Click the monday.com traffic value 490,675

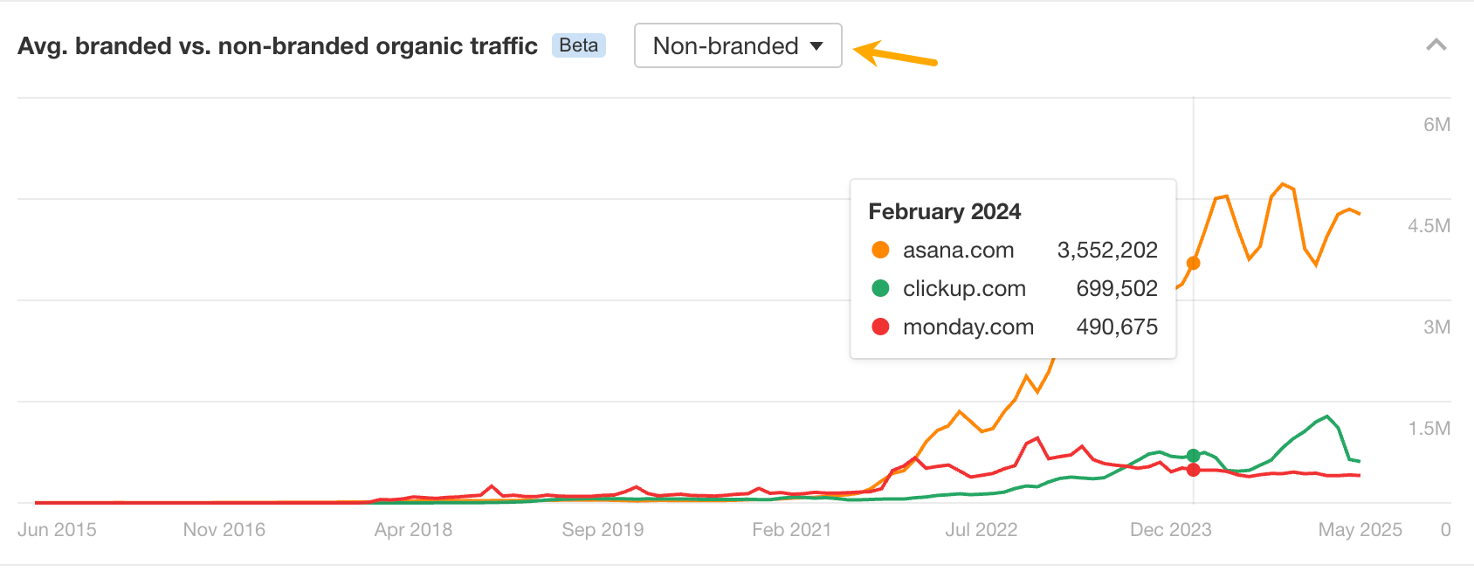[x=1117, y=327]
